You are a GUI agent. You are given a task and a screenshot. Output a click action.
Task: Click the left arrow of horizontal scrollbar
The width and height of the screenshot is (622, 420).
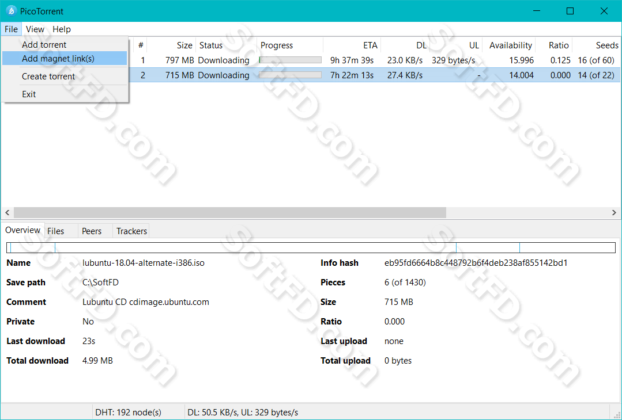tap(7, 213)
